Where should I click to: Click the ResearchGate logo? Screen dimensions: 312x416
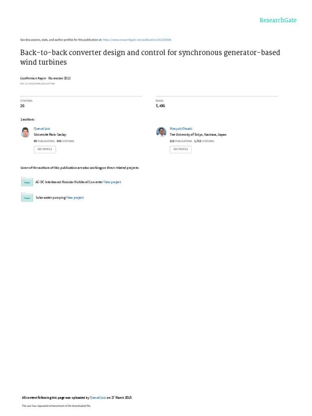[x=278, y=20]
